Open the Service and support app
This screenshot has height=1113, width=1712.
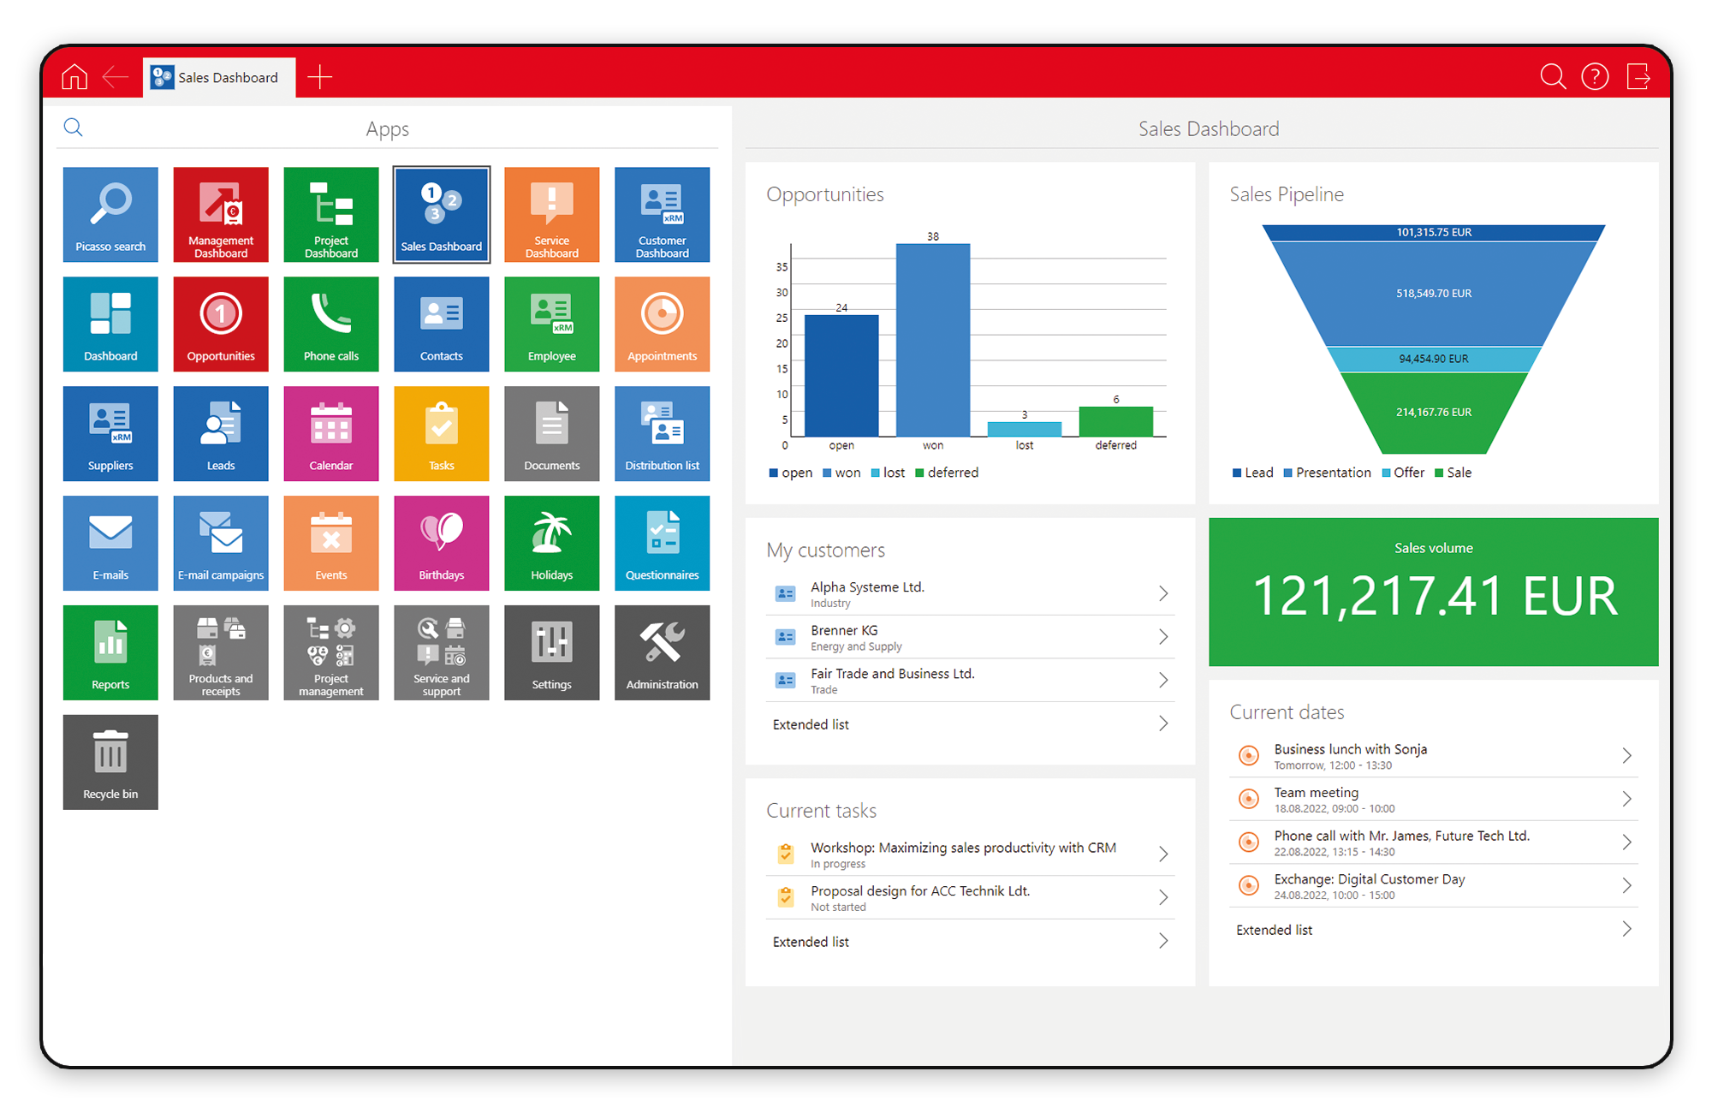point(441,652)
